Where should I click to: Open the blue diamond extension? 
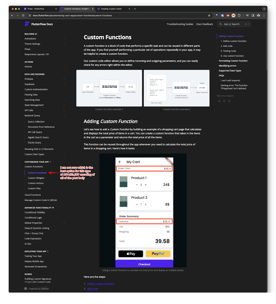217,15
